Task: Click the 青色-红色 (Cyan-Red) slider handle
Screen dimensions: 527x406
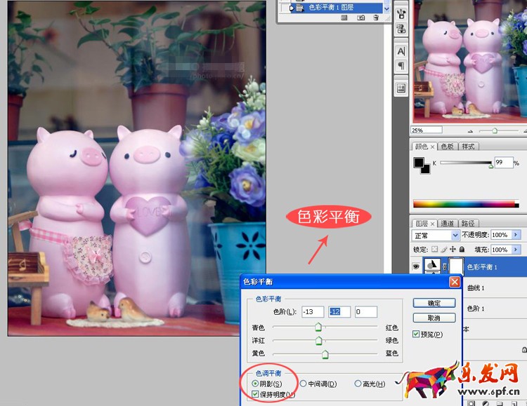Action: [318, 327]
